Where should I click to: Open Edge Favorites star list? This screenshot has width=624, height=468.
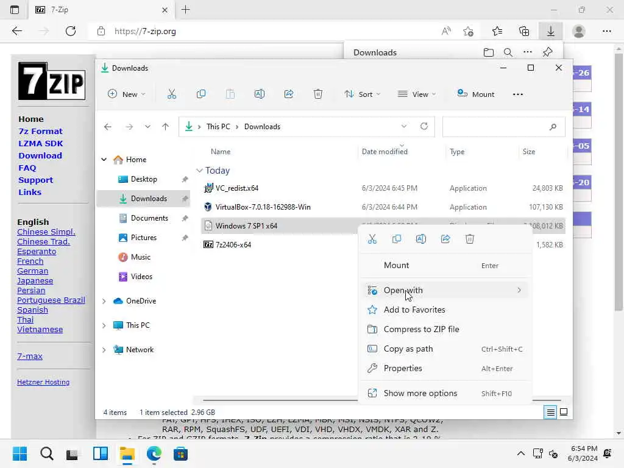(497, 31)
